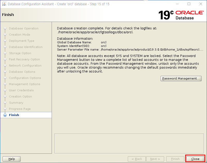
Task: Click the disabled Next button
Action: [x=155, y=159]
